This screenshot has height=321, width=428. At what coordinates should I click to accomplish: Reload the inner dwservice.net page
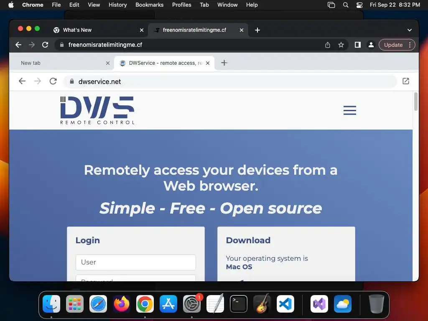tap(53, 81)
